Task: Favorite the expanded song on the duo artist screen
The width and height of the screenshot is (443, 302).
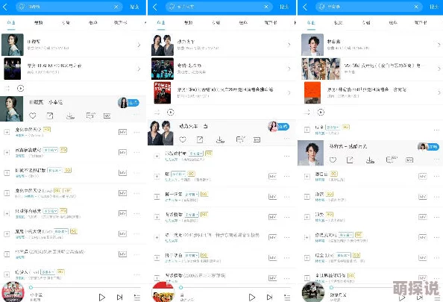Action: (x=183, y=139)
